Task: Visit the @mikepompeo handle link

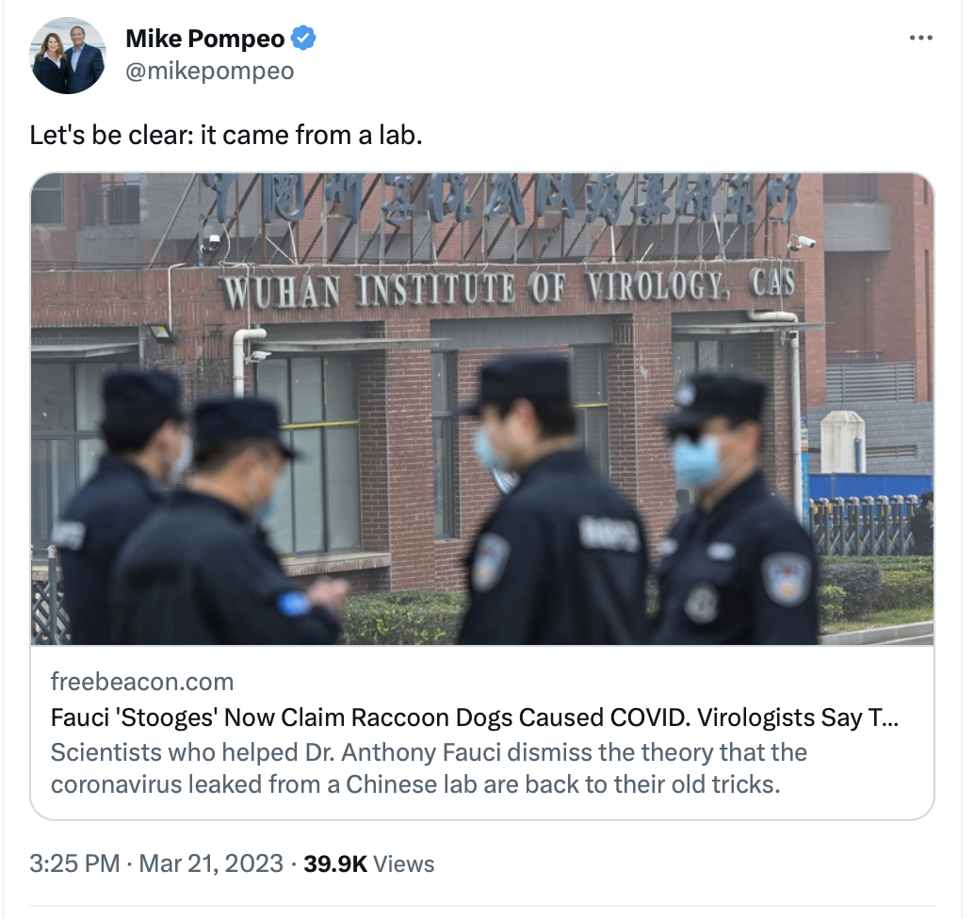Action: (x=210, y=71)
